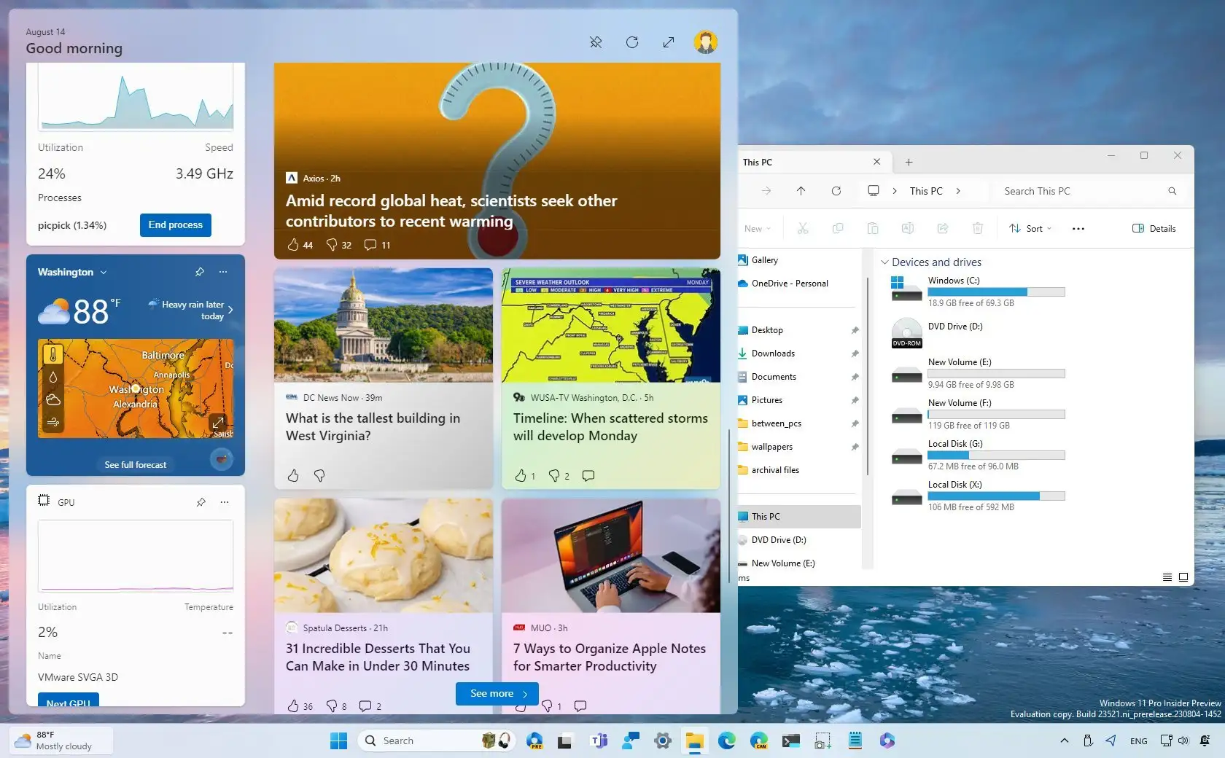The width and height of the screenshot is (1225, 758).
Task: Open the Details pane in File Explorer
Action: click(x=1153, y=228)
